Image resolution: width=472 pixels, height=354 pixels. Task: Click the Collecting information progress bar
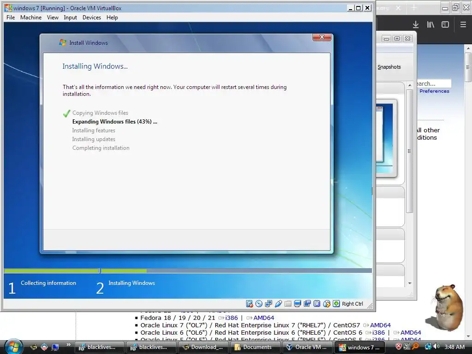click(52, 271)
